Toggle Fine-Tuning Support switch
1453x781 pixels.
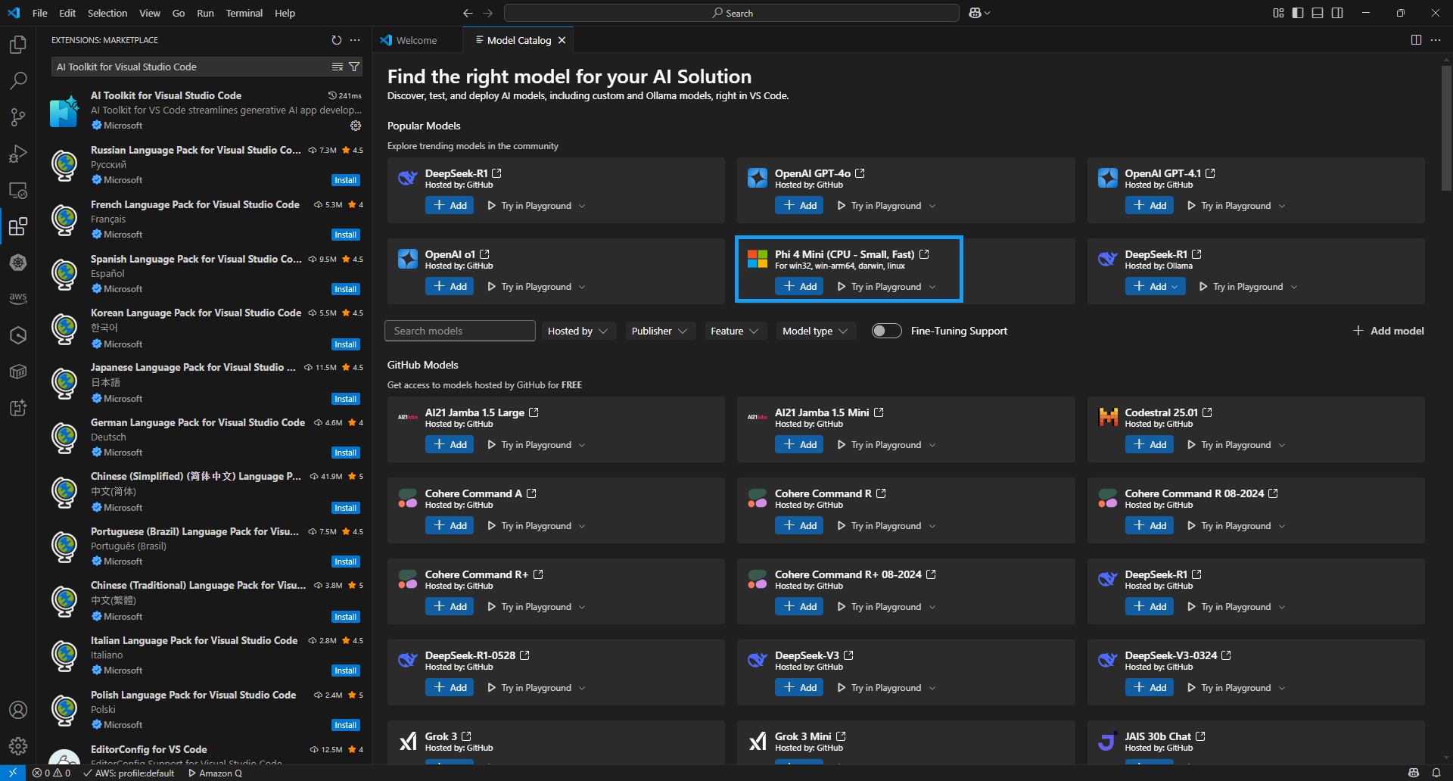[x=886, y=331]
